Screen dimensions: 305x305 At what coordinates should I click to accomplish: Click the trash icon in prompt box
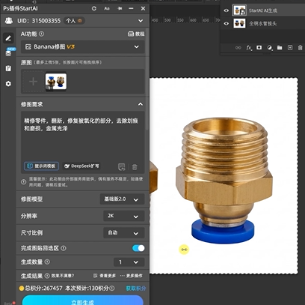(x=135, y=167)
